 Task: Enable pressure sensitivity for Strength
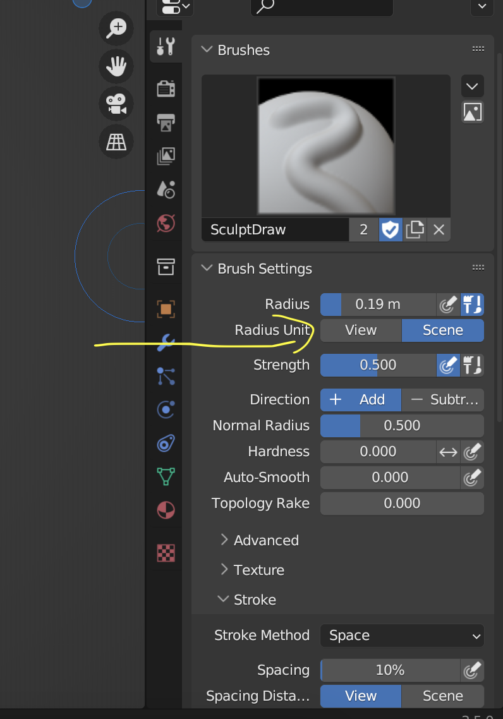(x=448, y=365)
